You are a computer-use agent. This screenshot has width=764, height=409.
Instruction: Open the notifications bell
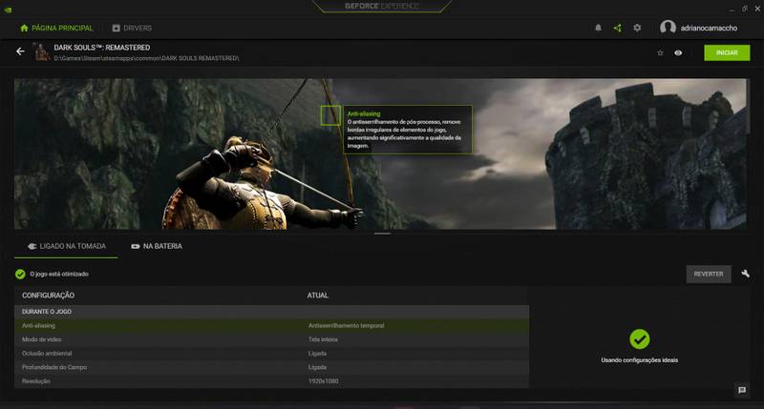point(598,29)
